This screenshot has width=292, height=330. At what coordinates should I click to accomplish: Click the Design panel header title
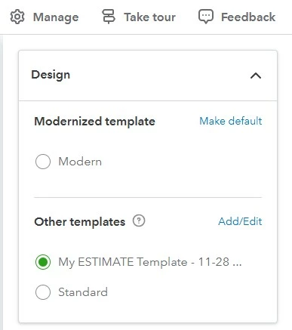[x=51, y=75]
